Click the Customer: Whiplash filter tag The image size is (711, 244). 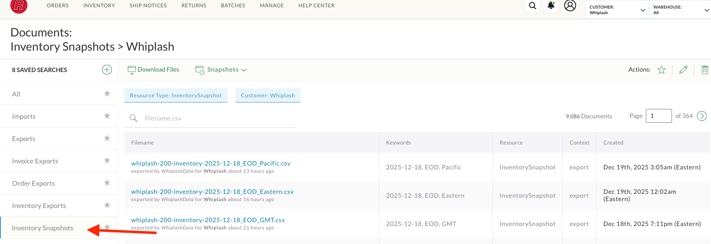pyautogui.click(x=268, y=95)
